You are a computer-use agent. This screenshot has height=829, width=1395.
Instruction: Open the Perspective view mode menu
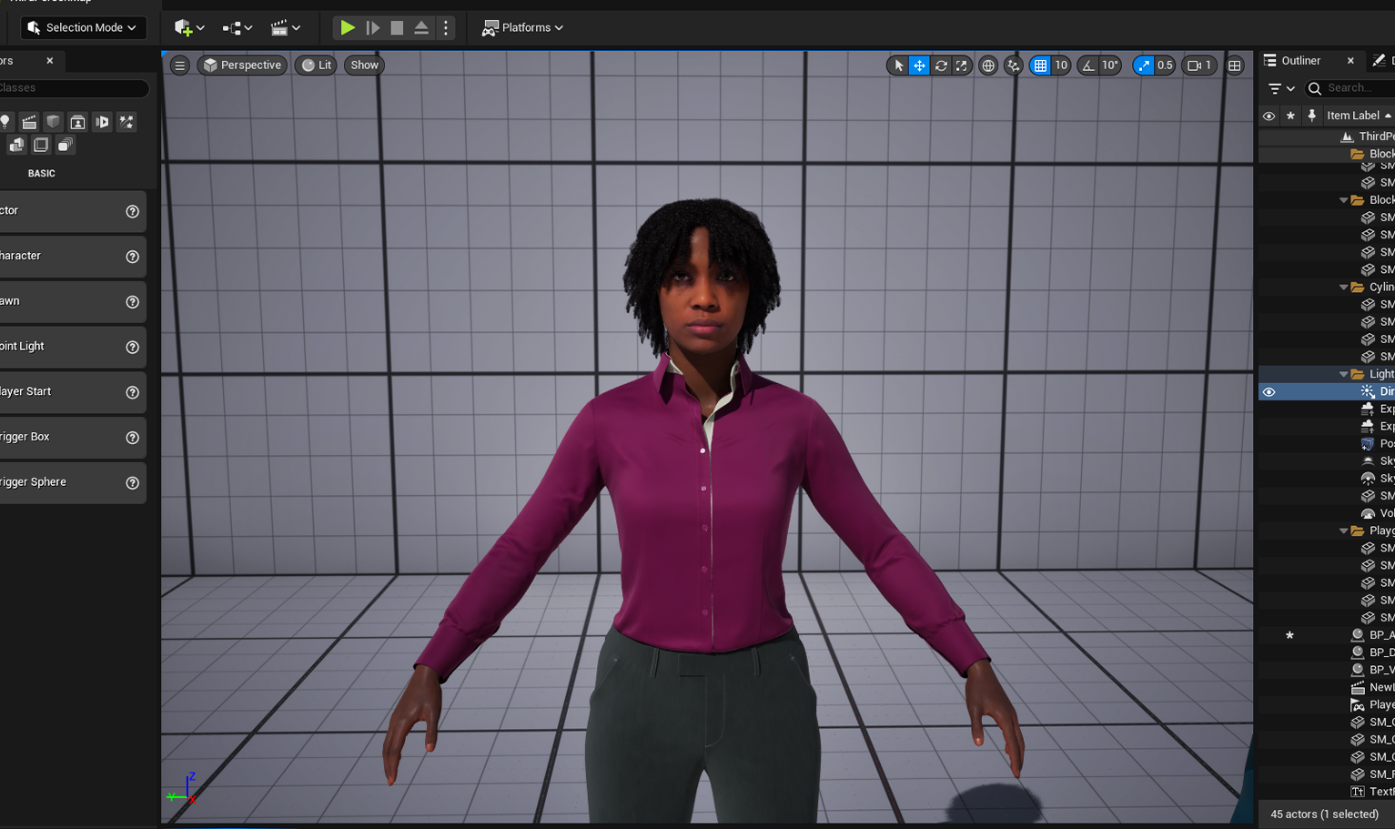coord(242,65)
